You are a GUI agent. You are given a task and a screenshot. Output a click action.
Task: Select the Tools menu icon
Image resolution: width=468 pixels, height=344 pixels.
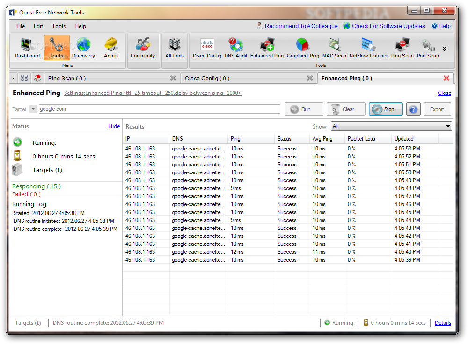[57, 48]
